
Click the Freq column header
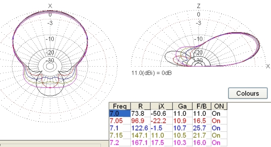click(120, 106)
